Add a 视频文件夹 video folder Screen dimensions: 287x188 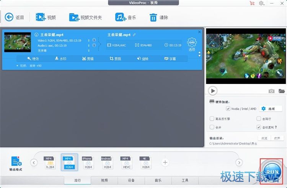click(x=74, y=18)
